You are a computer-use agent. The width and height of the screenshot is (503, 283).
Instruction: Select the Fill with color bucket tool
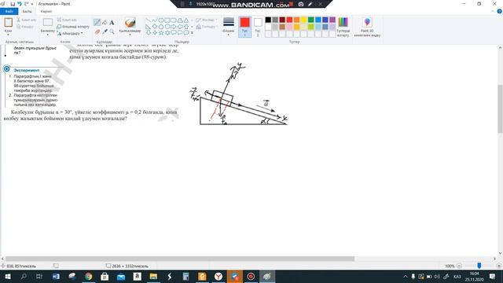tap(105, 22)
